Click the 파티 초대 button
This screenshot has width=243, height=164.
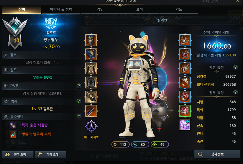tap(50, 155)
